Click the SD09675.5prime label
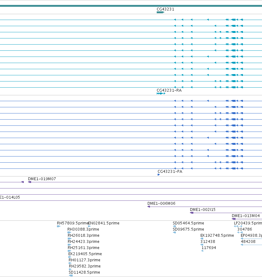 pos(188,229)
